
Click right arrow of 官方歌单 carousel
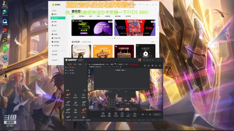click(157, 54)
